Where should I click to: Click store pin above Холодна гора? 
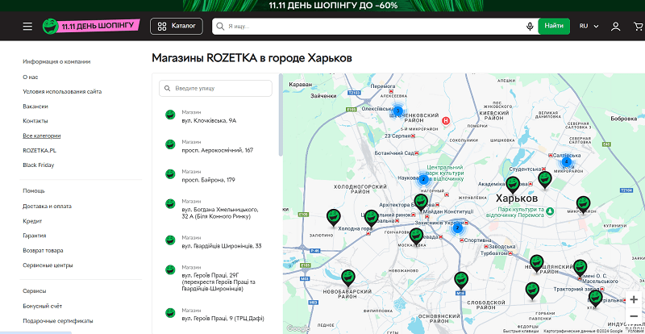(372, 219)
